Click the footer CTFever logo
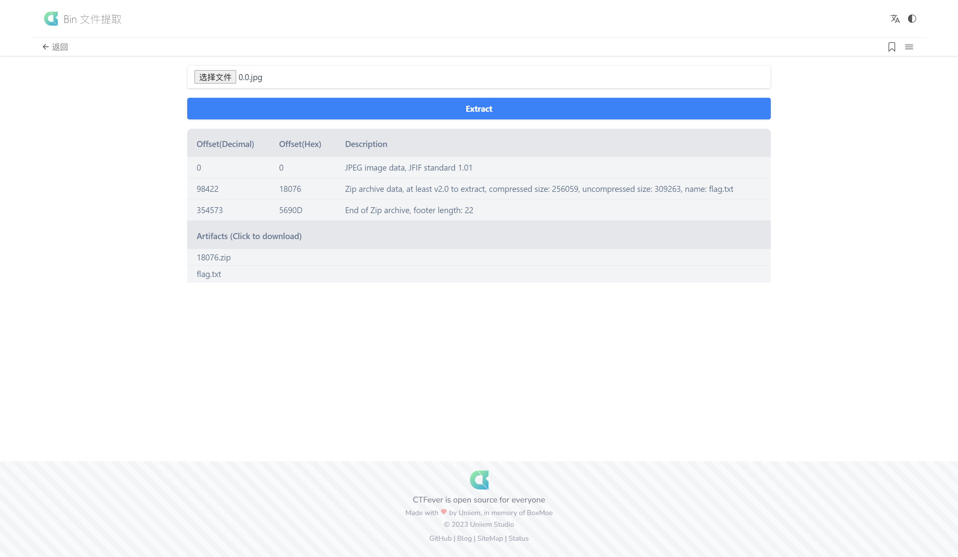 [x=479, y=480]
